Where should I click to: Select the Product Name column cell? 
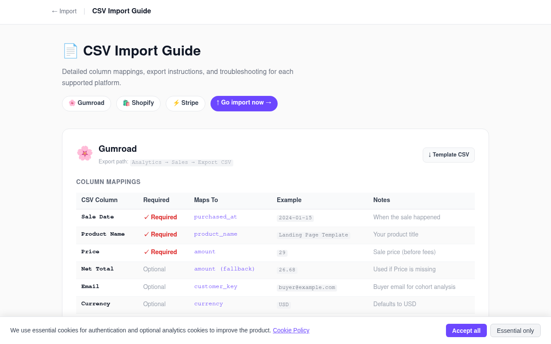pyautogui.click(x=103, y=234)
